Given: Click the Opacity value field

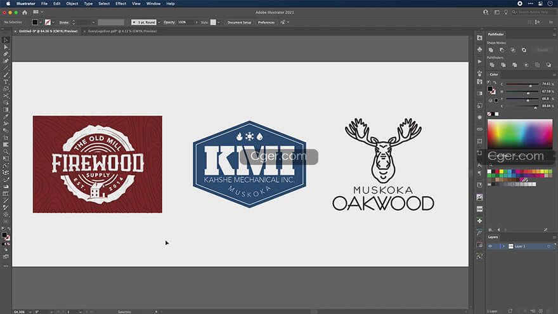Looking at the screenshot, I should click(x=185, y=22).
